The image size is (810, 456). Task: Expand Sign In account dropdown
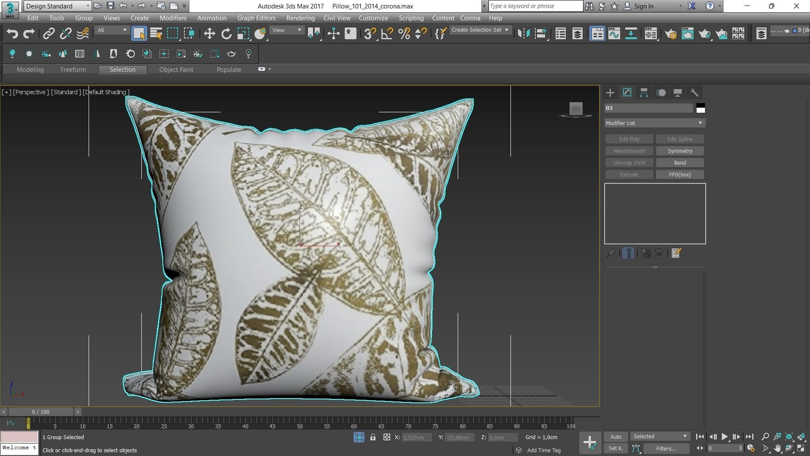tap(680, 6)
